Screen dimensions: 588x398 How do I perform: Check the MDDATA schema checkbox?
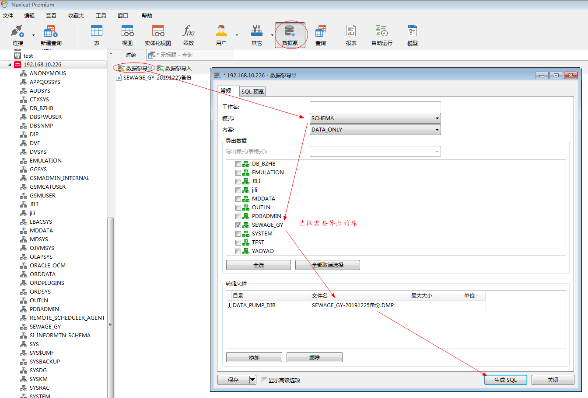(x=238, y=199)
